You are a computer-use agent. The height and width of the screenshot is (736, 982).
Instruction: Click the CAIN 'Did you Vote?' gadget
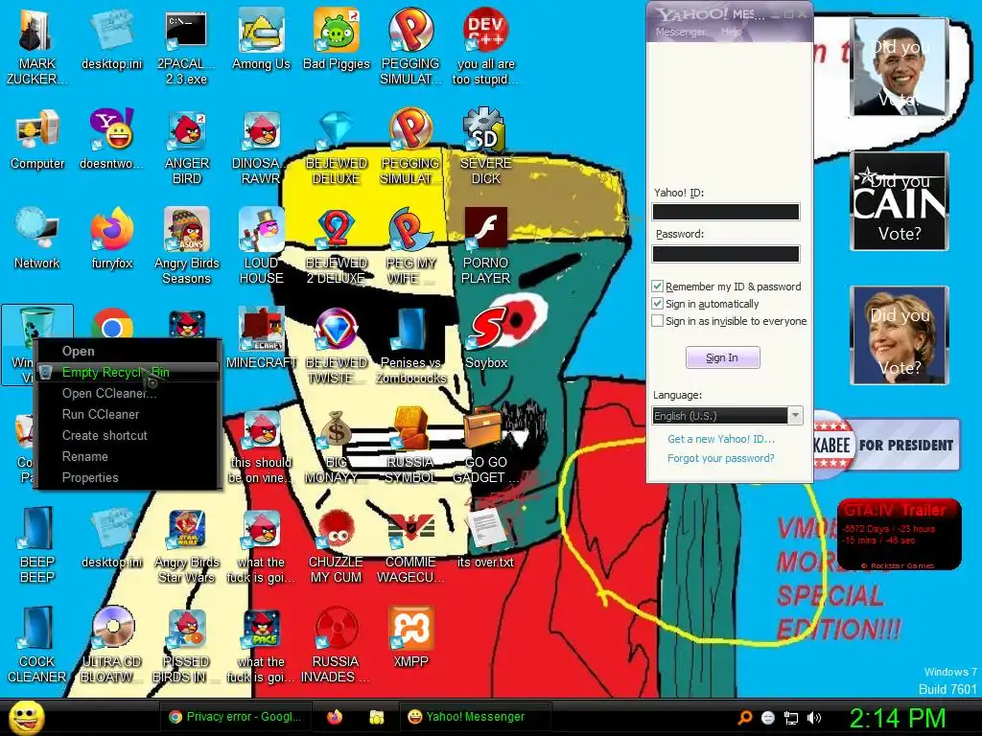900,201
